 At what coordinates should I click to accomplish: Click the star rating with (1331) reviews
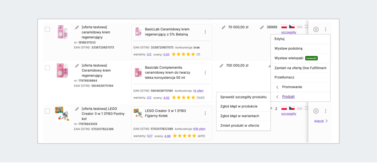(183, 97)
